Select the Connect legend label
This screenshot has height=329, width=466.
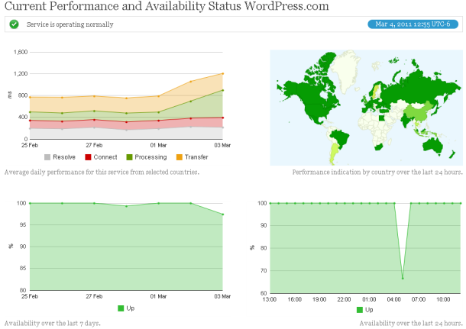click(x=105, y=157)
